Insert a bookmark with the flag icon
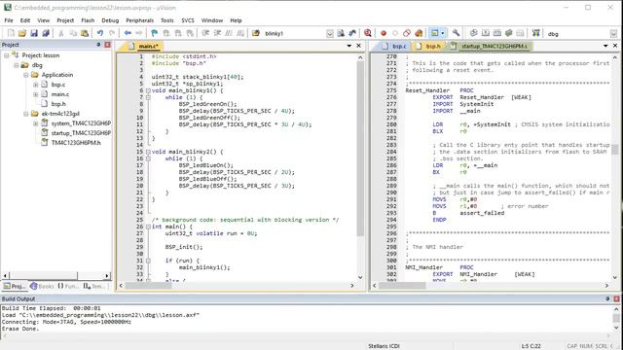The height and width of the screenshot is (350, 623). point(155,33)
